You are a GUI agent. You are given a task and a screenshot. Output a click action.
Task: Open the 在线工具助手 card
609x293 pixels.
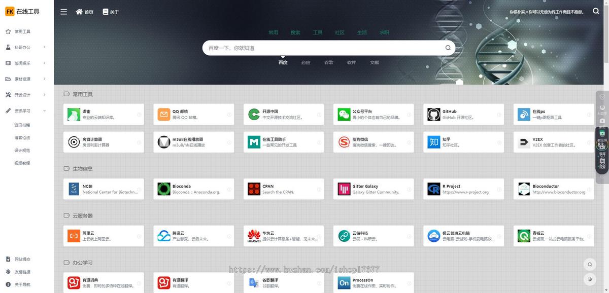(x=284, y=142)
